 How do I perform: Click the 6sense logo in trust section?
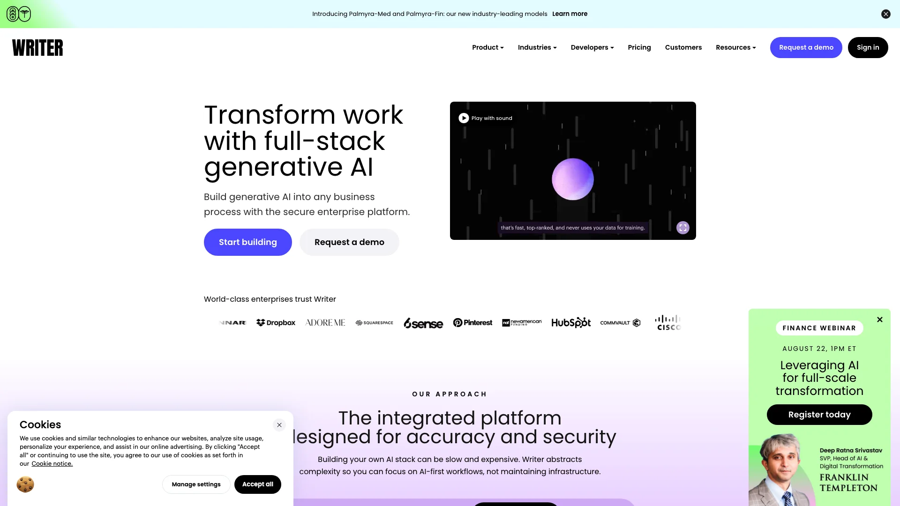point(423,322)
